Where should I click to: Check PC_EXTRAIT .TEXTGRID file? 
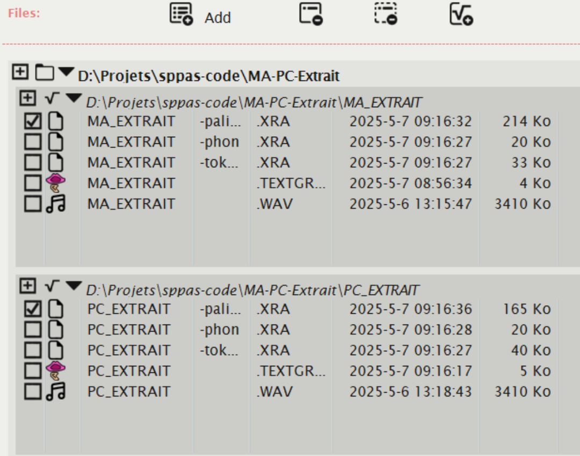pyautogui.click(x=33, y=371)
